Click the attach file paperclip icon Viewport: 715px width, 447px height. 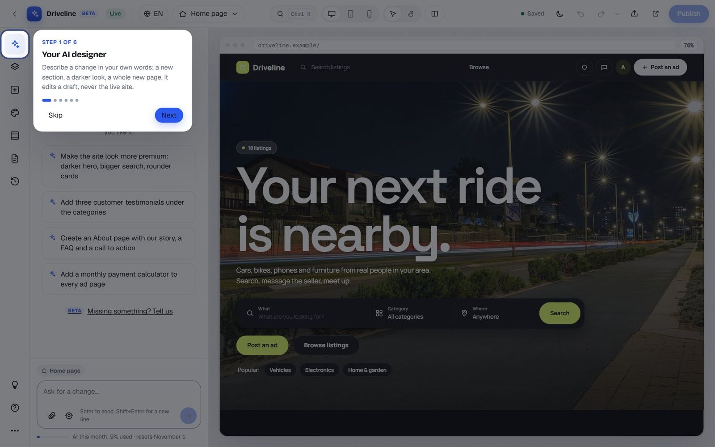coord(52,416)
